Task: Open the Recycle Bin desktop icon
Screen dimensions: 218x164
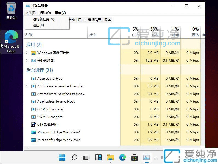Action: click(x=11, y=11)
